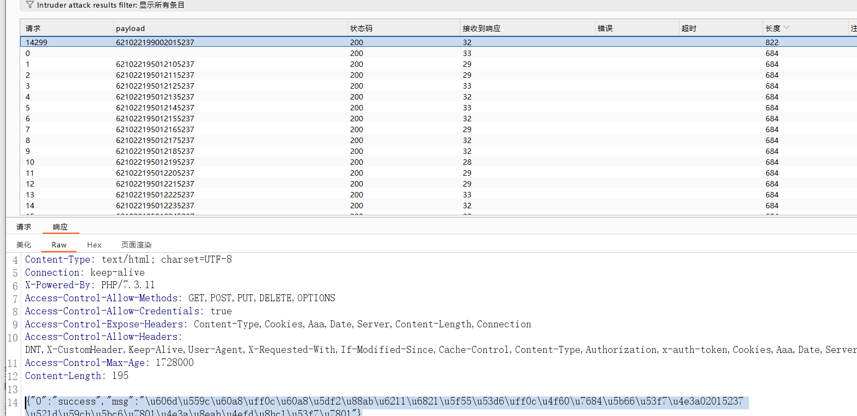Viewport: 857px width, 416px height.
Task: Click the DNT, X-CustomHeader header values line
Action: click(441, 350)
